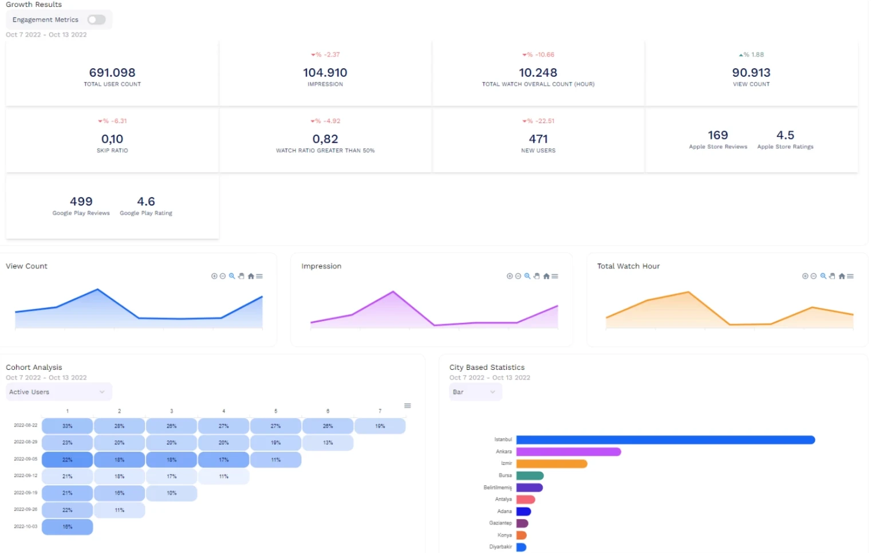
Task: Select the lone cohort cell for 2022-10-03
Action: (67, 527)
